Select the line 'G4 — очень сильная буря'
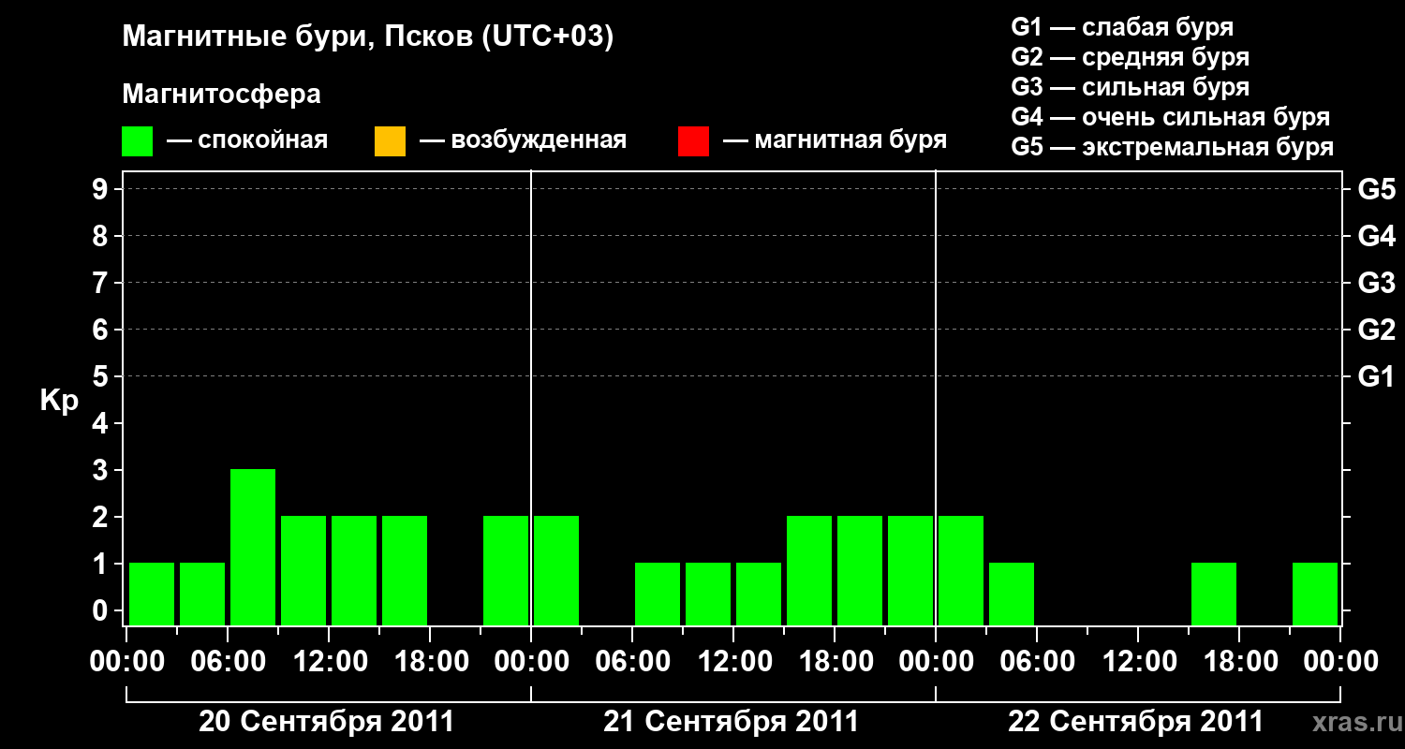This screenshot has width=1405, height=749. [1171, 117]
